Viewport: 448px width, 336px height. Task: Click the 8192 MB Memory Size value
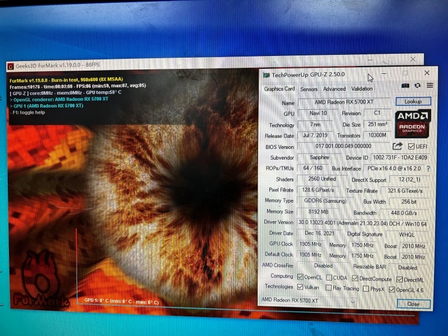(x=318, y=212)
